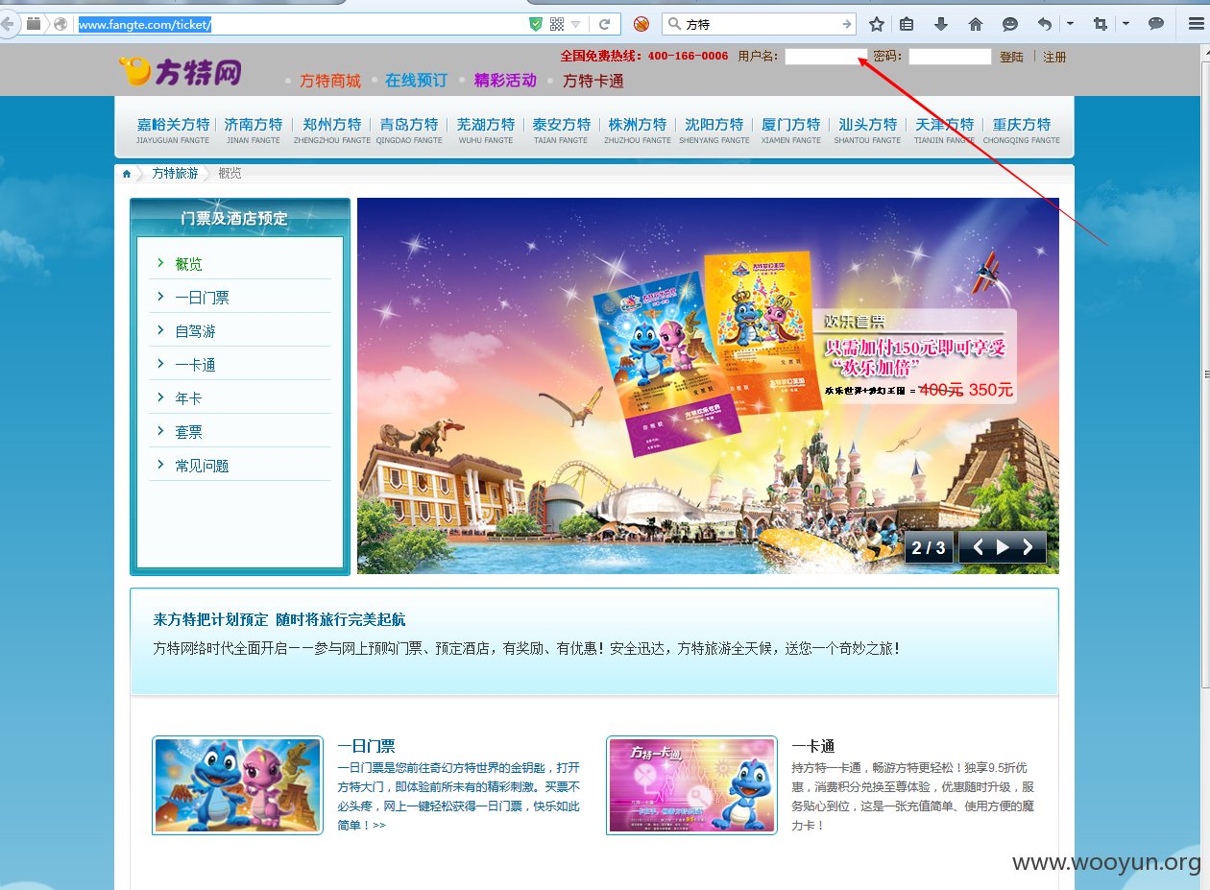Click the 一日门票 dinosaur thumbnail image
The height and width of the screenshot is (890, 1210).
point(237,785)
